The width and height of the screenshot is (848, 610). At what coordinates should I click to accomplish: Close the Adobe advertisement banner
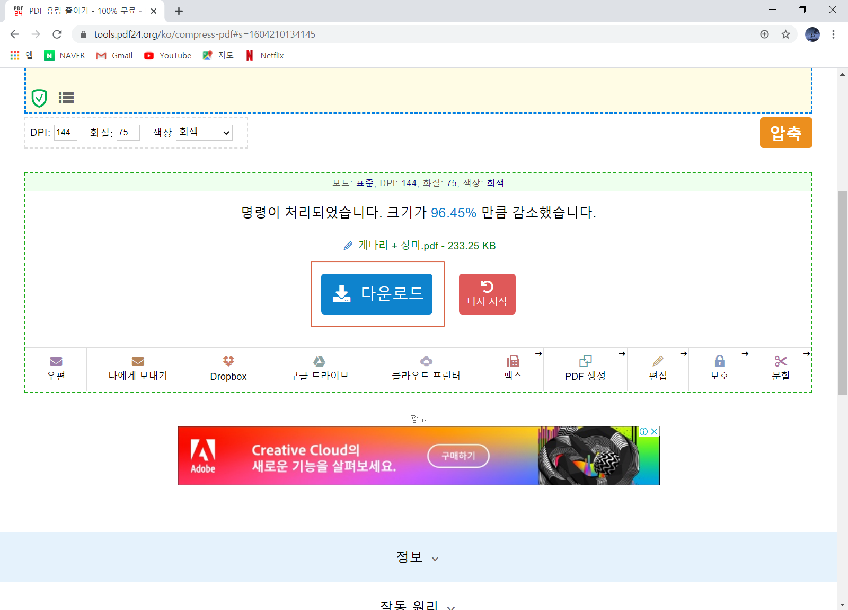point(655,431)
